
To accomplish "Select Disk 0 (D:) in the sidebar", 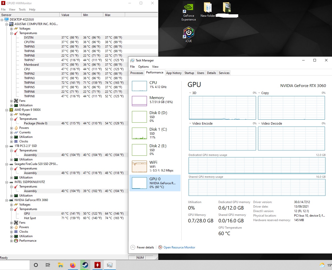I will tap(155, 117).
